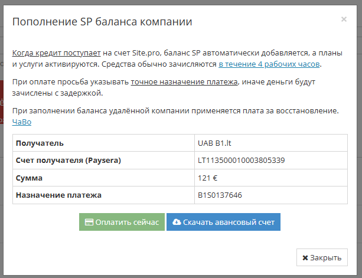362x278 pixels.
Task: Select payment purpose code B1S0137646
Action: (220, 195)
